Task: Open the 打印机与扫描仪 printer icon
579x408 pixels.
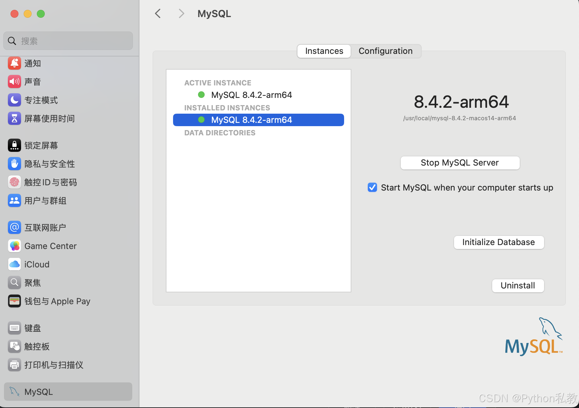Action: (14, 365)
